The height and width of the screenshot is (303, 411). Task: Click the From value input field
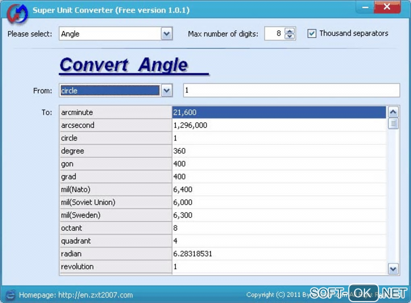[291, 90]
